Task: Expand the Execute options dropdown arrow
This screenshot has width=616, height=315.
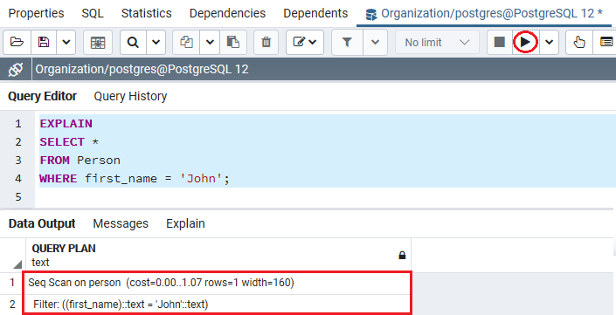Action: coord(550,42)
